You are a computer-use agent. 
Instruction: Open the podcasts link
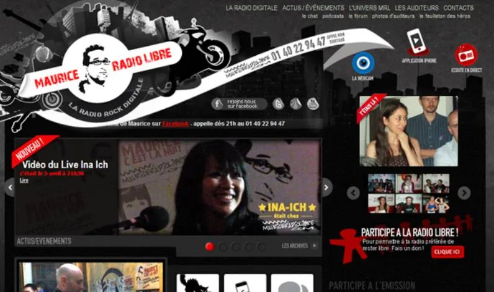point(333,16)
